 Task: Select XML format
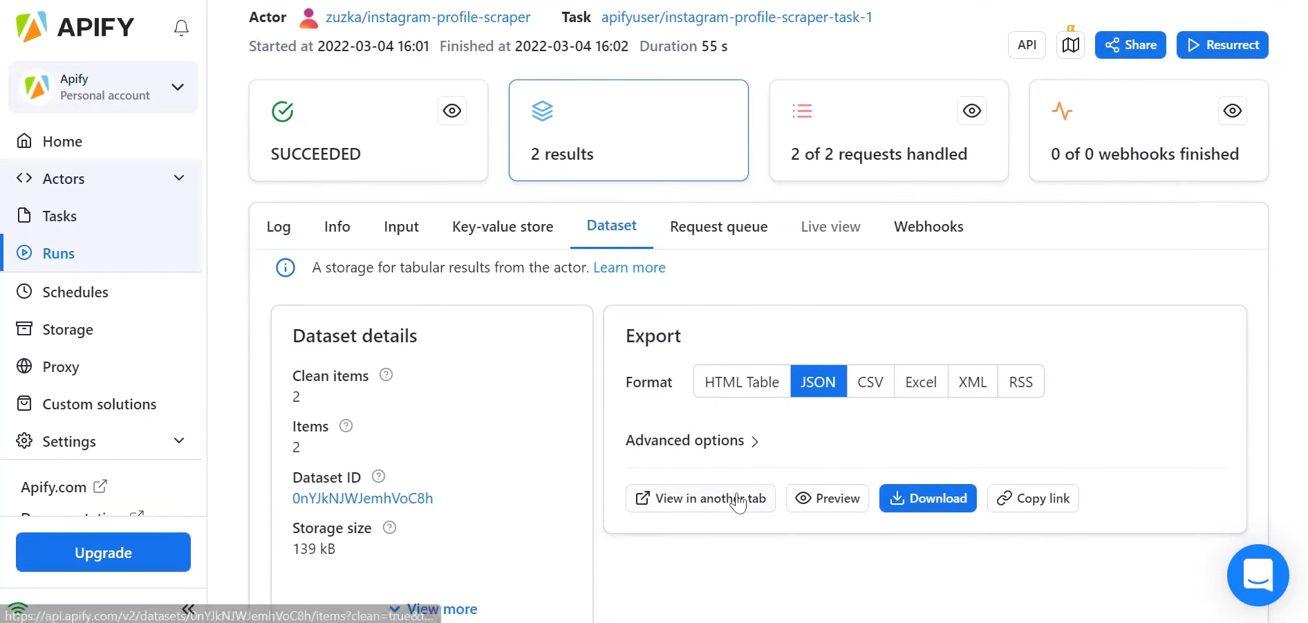tap(973, 382)
